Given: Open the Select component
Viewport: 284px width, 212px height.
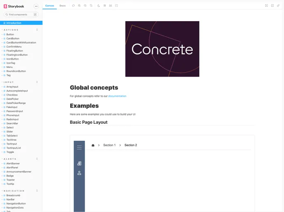Looking at the screenshot, I should (10, 128).
